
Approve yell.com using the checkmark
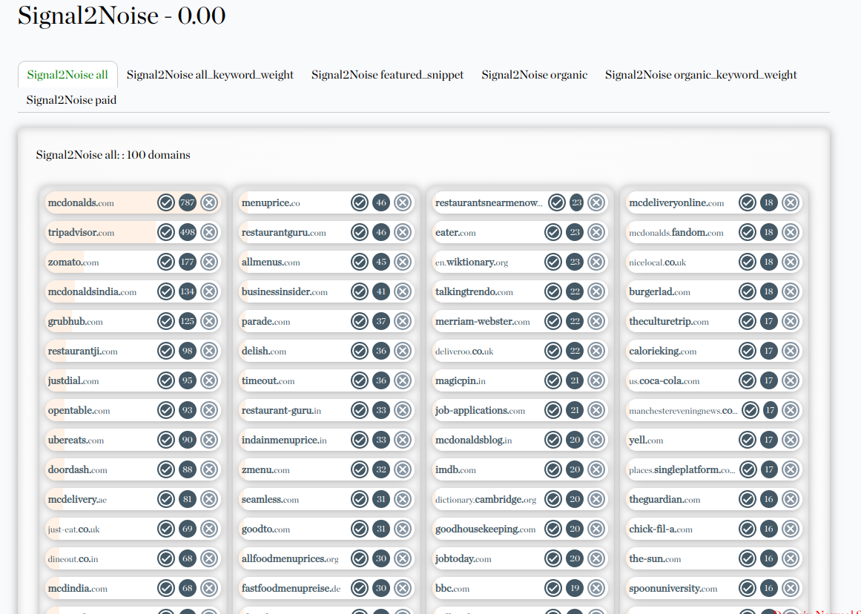(748, 440)
